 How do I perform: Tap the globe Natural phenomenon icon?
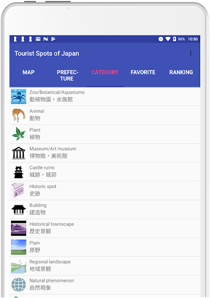[x=19, y=285]
